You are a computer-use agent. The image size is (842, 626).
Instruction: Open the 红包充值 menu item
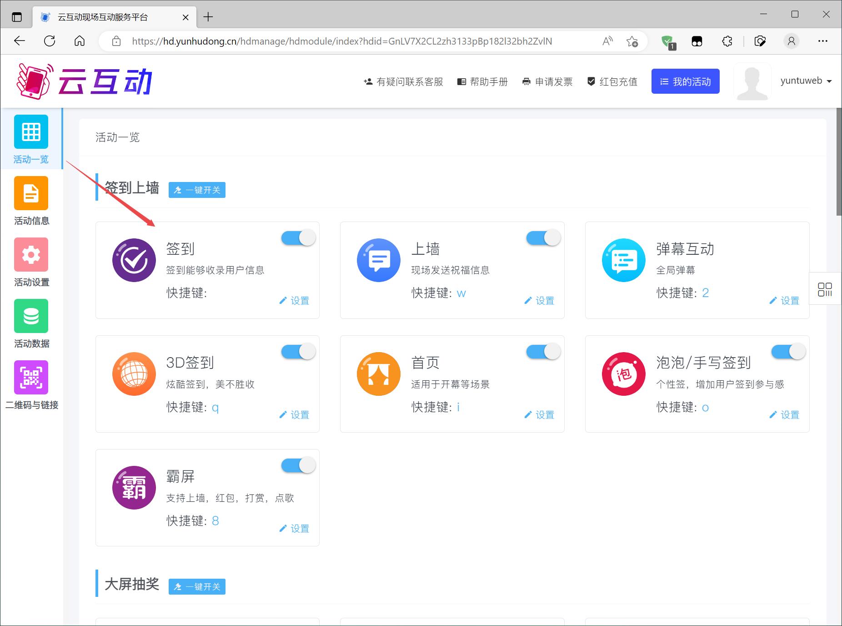(612, 82)
